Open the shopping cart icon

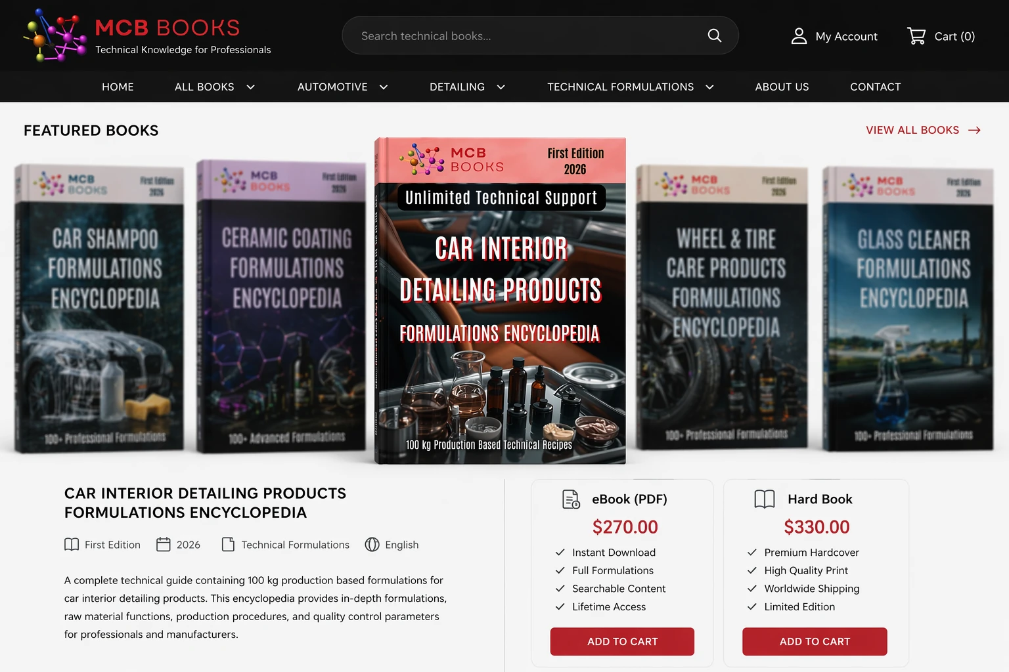[x=916, y=35]
